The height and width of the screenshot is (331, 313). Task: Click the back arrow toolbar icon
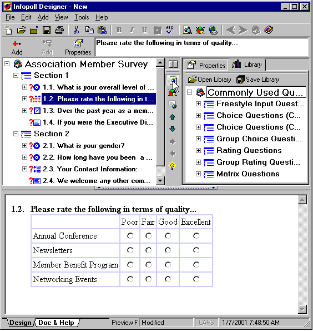[231, 30]
